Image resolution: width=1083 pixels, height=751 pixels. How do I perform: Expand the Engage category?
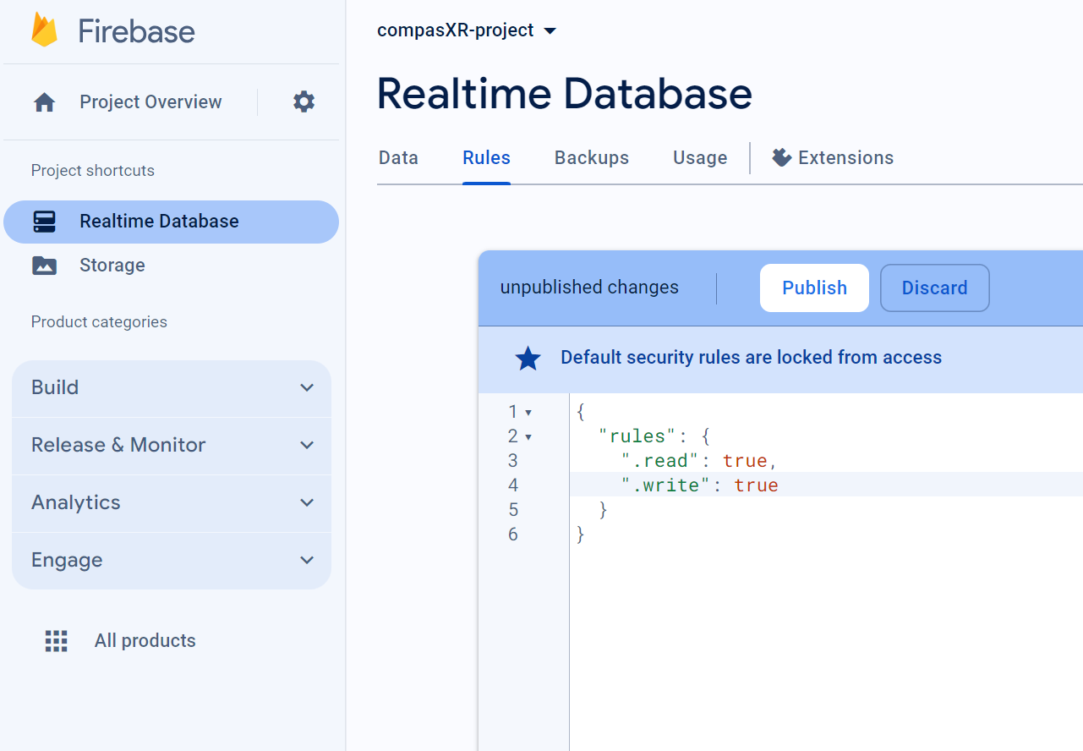307,560
